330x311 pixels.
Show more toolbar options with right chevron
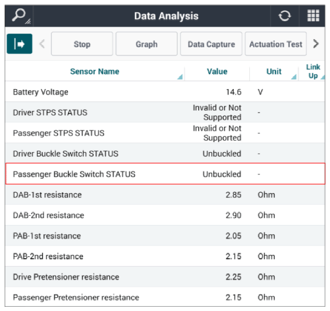pos(316,44)
